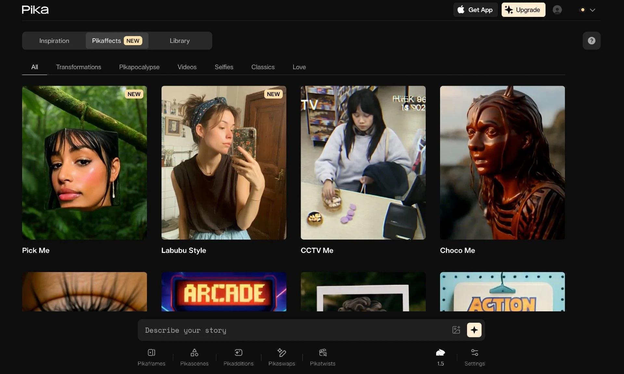Open the Choco Me effect thumbnail
The width and height of the screenshot is (624, 374).
pos(502,163)
